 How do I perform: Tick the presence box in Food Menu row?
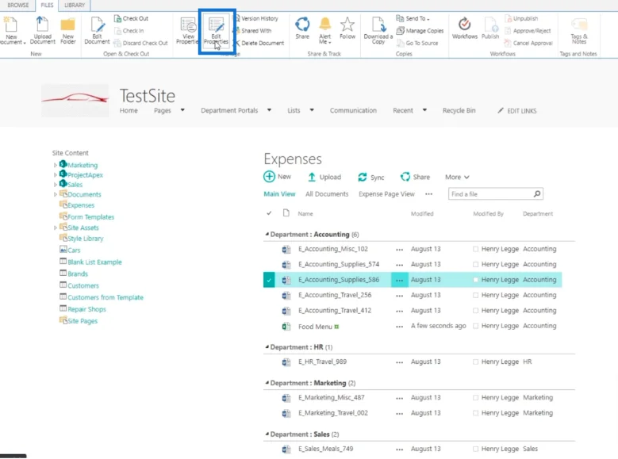[476, 326]
